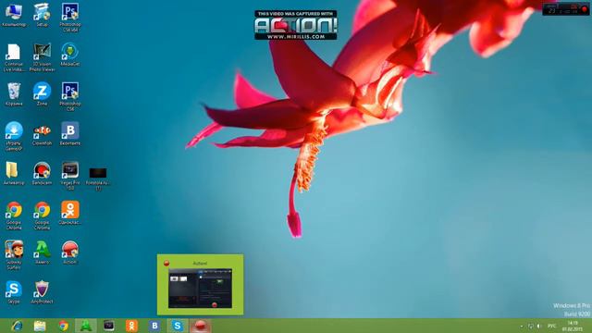Click the Action! red taskbar button
This screenshot has height=333, width=592.
coord(201,326)
